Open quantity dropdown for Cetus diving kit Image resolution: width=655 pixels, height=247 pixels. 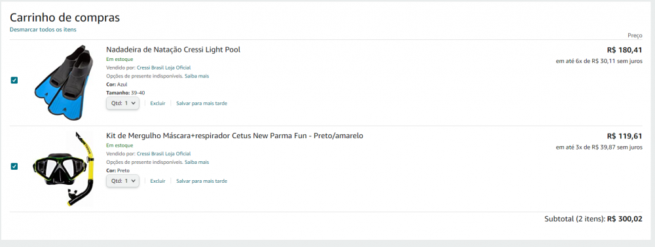tap(123, 181)
